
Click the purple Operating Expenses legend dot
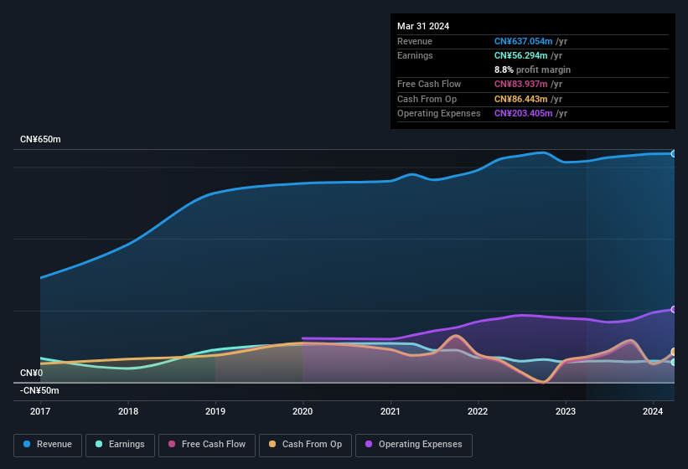[369, 444]
